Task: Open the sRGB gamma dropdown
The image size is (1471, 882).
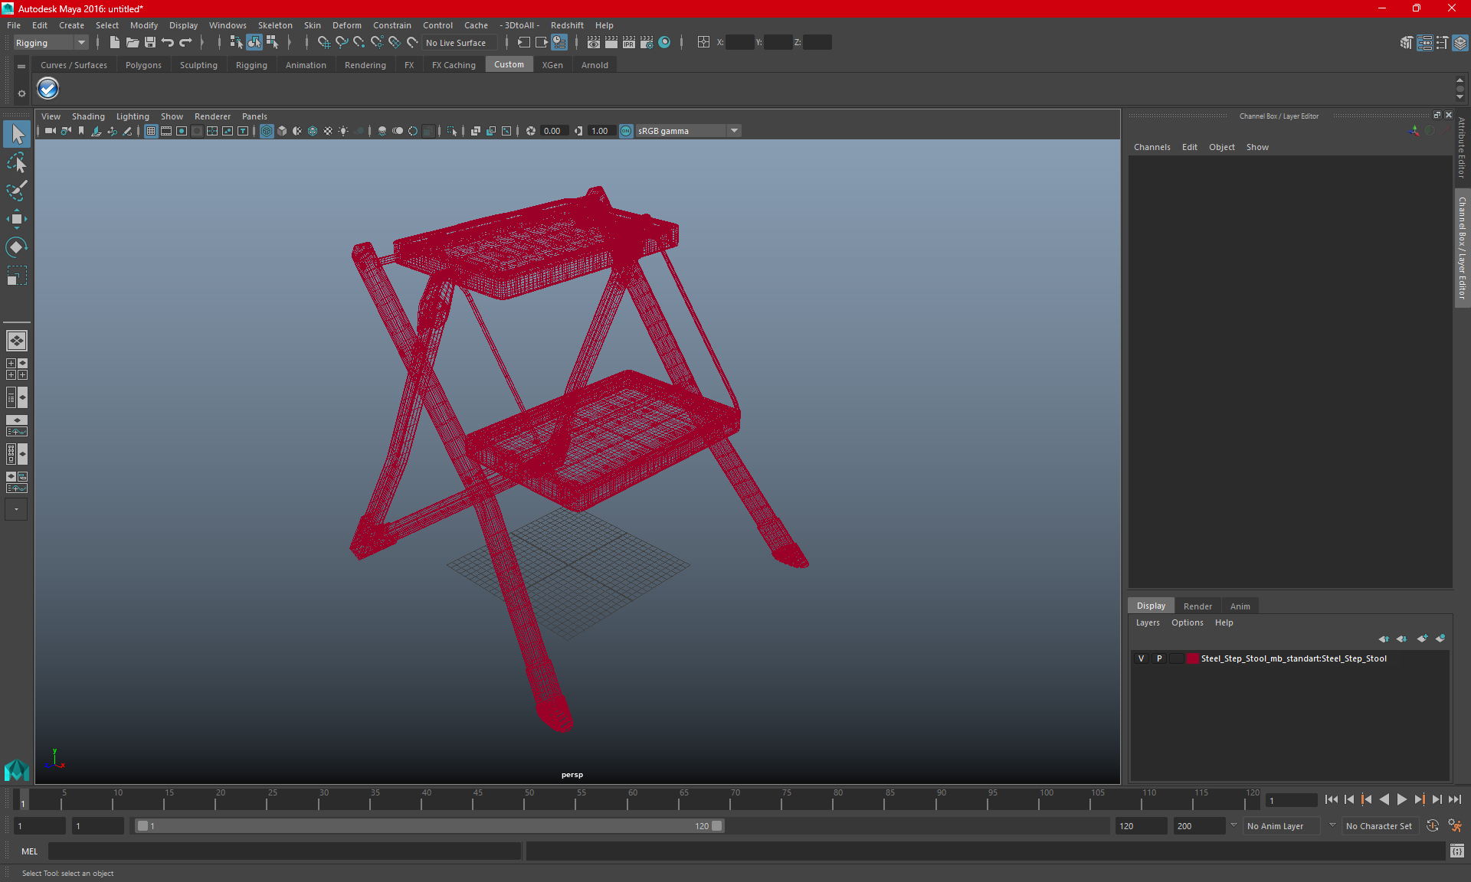Action: (688, 131)
